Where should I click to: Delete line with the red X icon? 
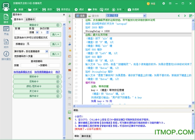tap(70, 28)
